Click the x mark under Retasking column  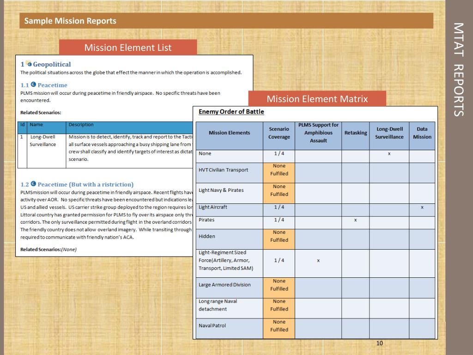coord(355,220)
